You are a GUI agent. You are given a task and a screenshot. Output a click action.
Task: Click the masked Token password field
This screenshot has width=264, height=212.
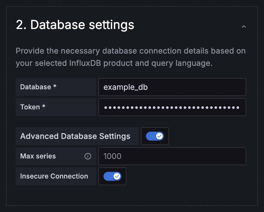coord(172,107)
